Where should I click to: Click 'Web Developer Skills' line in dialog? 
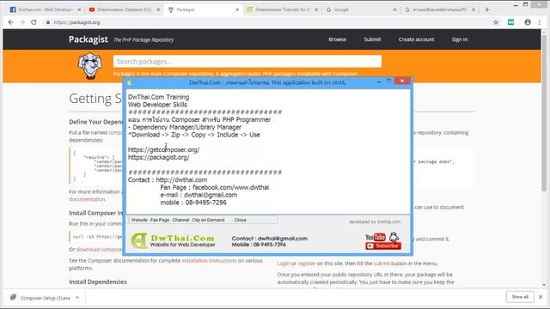[x=157, y=105]
